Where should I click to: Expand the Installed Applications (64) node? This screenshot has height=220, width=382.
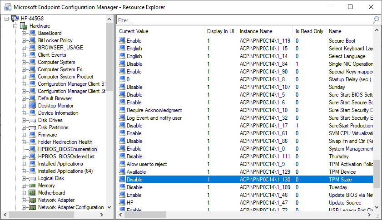[24, 171]
